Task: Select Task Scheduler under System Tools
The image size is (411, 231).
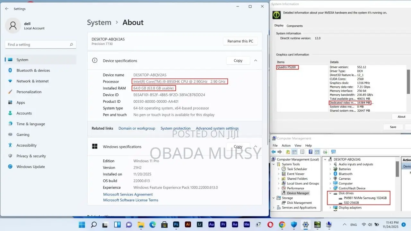Action: pos(297,169)
